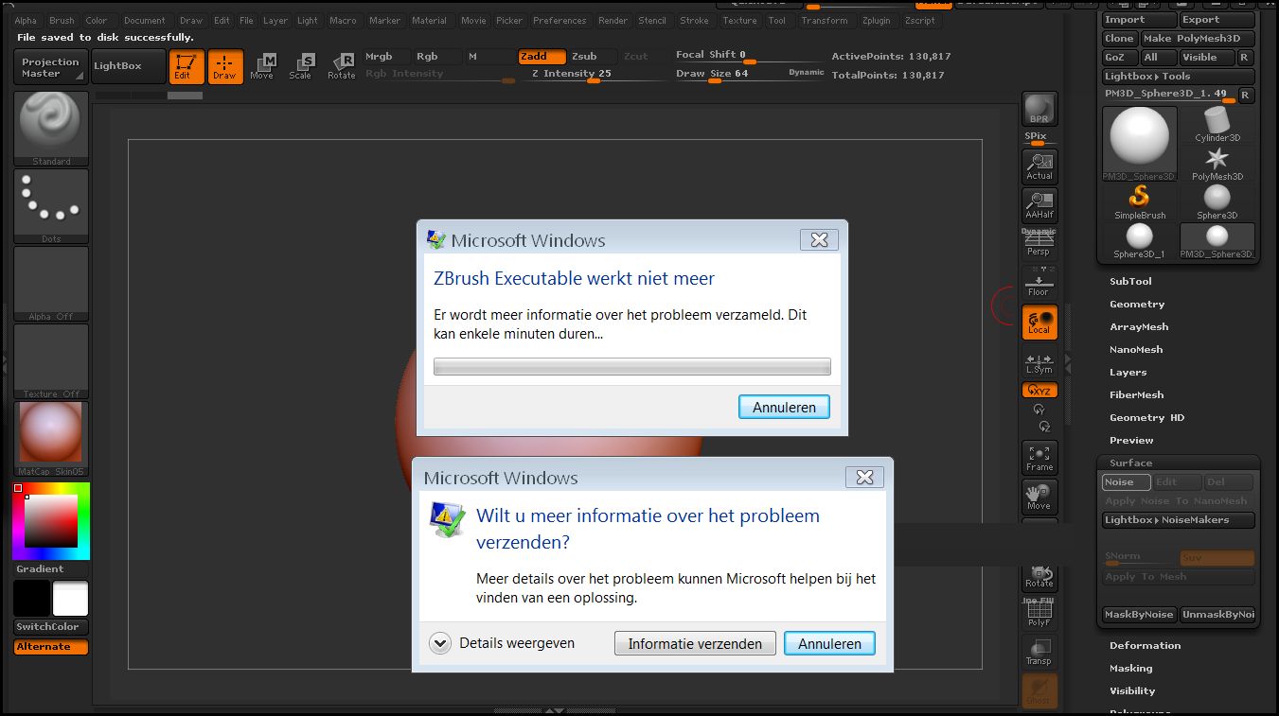This screenshot has height=716, width=1279.
Task: Adjust the Z Intensity slider
Action: click(571, 74)
